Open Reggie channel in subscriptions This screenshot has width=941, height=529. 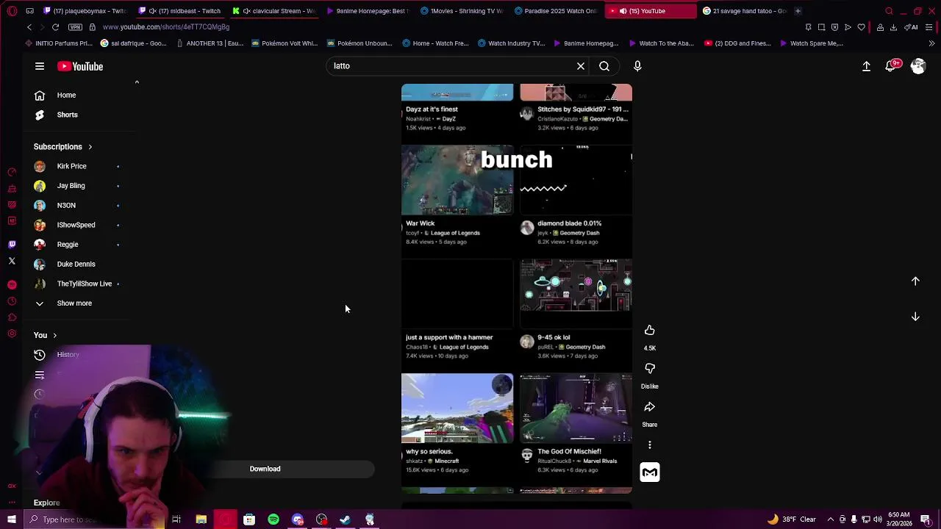click(68, 245)
